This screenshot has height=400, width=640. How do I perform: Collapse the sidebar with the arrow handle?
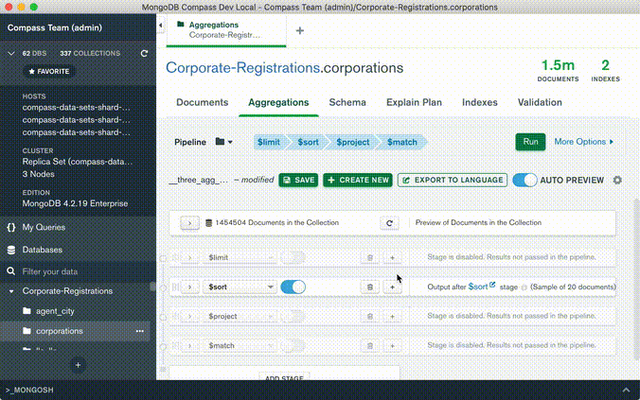160,26
